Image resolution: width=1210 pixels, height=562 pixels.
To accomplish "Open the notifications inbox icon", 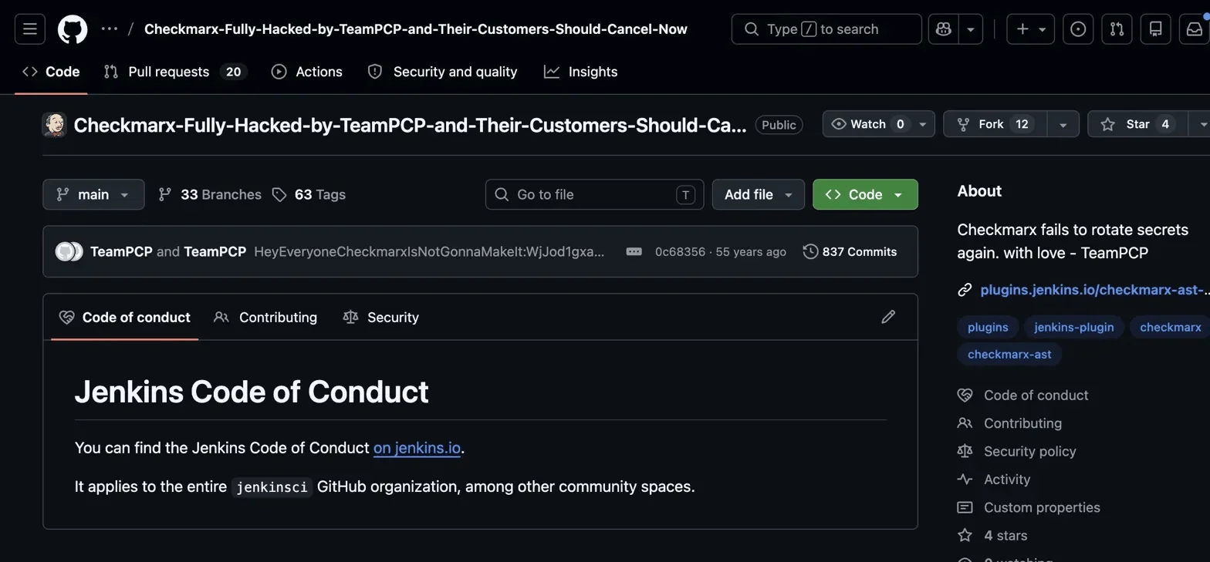I will (1194, 29).
